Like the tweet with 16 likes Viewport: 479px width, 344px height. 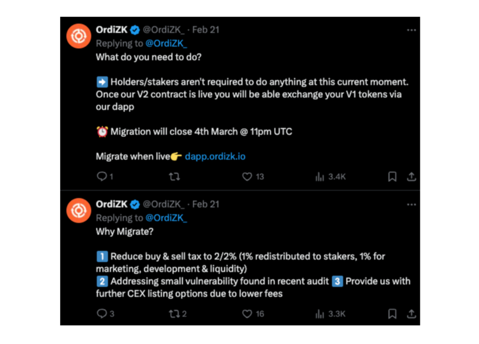coord(247,314)
